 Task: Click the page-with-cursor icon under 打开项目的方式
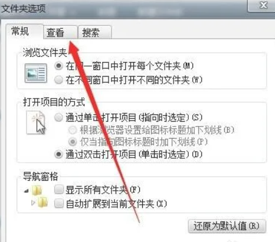click(36, 123)
